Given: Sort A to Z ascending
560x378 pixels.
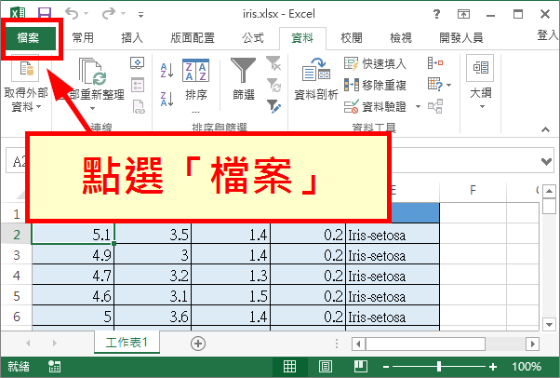Looking at the screenshot, I should pyautogui.click(x=167, y=70).
